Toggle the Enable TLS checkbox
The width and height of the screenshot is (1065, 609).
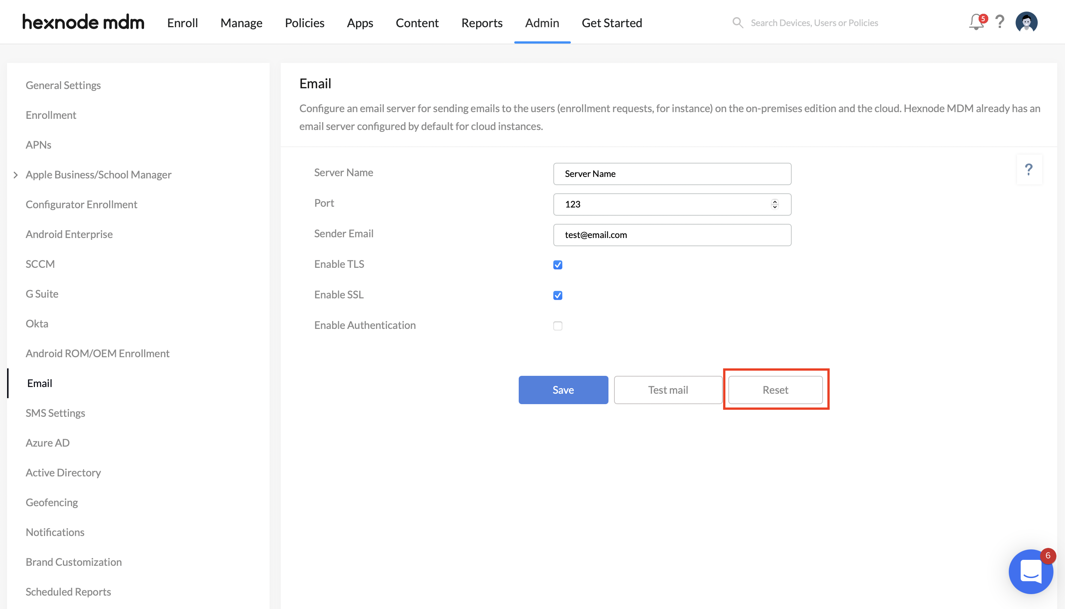(557, 265)
